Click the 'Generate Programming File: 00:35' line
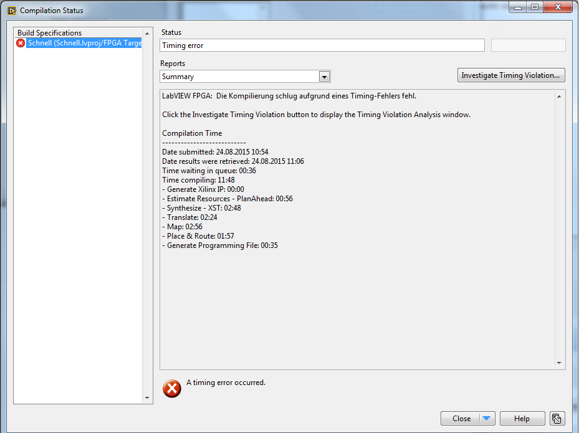Viewport: 579px width, 433px height. (x=220, y=245)
